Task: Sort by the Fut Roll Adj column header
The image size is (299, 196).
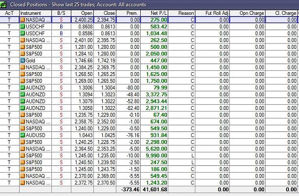Action: 212,13
